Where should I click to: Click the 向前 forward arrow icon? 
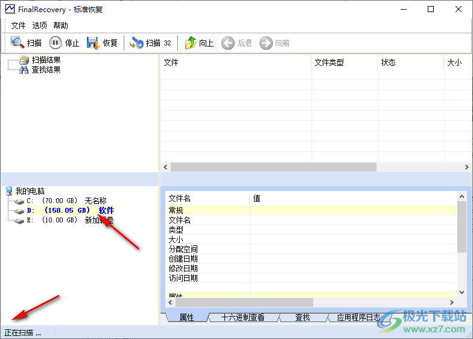point(265,43)
